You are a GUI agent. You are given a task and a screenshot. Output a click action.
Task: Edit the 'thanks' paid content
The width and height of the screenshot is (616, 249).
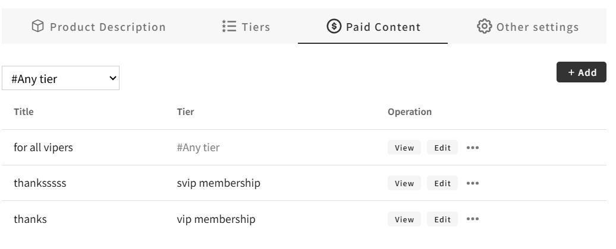(x=442, y=219)
